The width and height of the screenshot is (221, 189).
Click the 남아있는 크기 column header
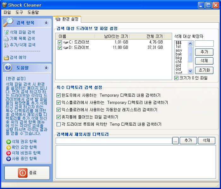point(112,37)
